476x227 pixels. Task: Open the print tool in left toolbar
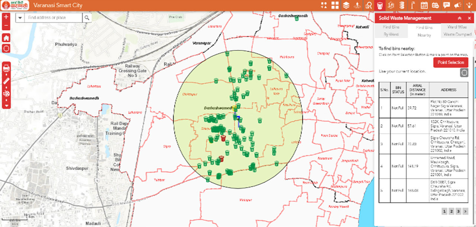click(x=6, y=68)
